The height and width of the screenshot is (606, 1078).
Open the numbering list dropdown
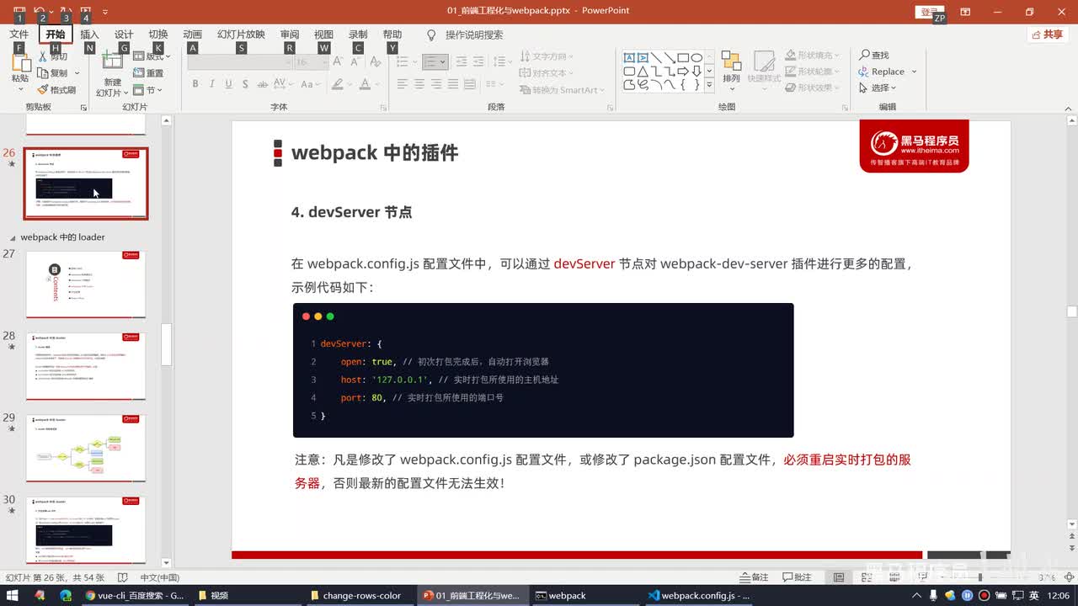tap(435, 62)
